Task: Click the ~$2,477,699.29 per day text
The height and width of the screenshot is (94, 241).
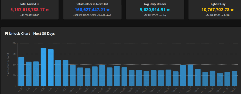Action: [155, 15]
